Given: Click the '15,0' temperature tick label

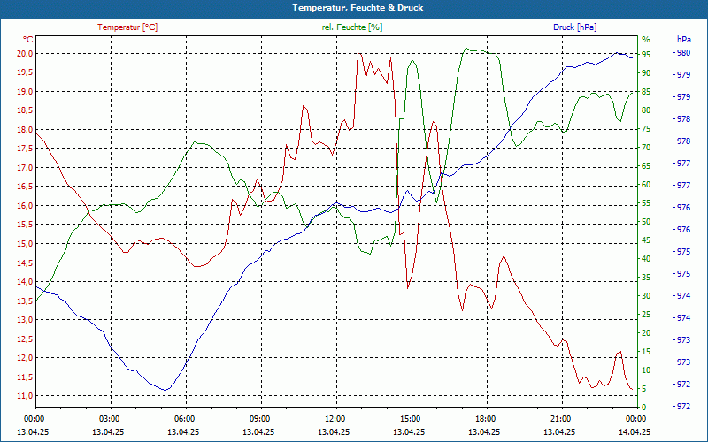Looking at the screenshot, I should (x=25, y=244).
